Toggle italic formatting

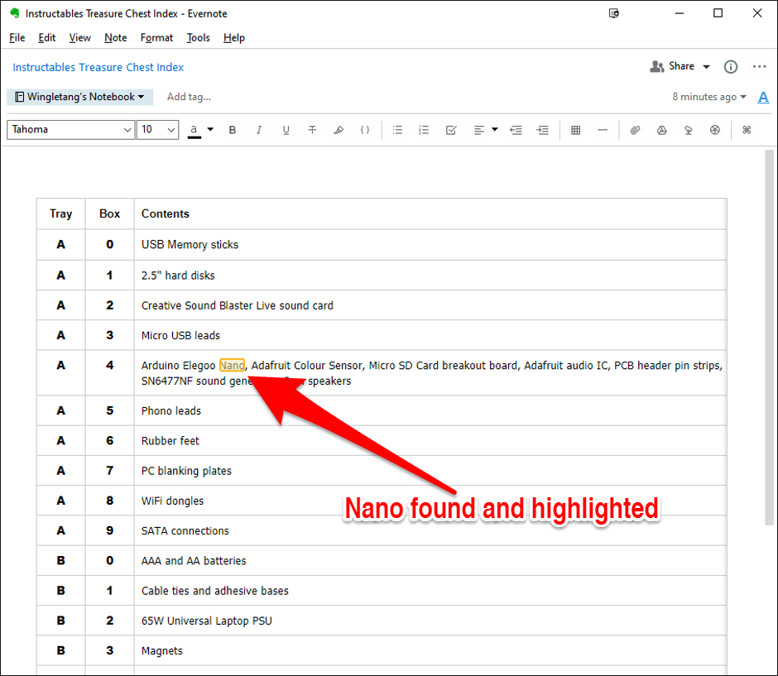click(x=258, y=130)
